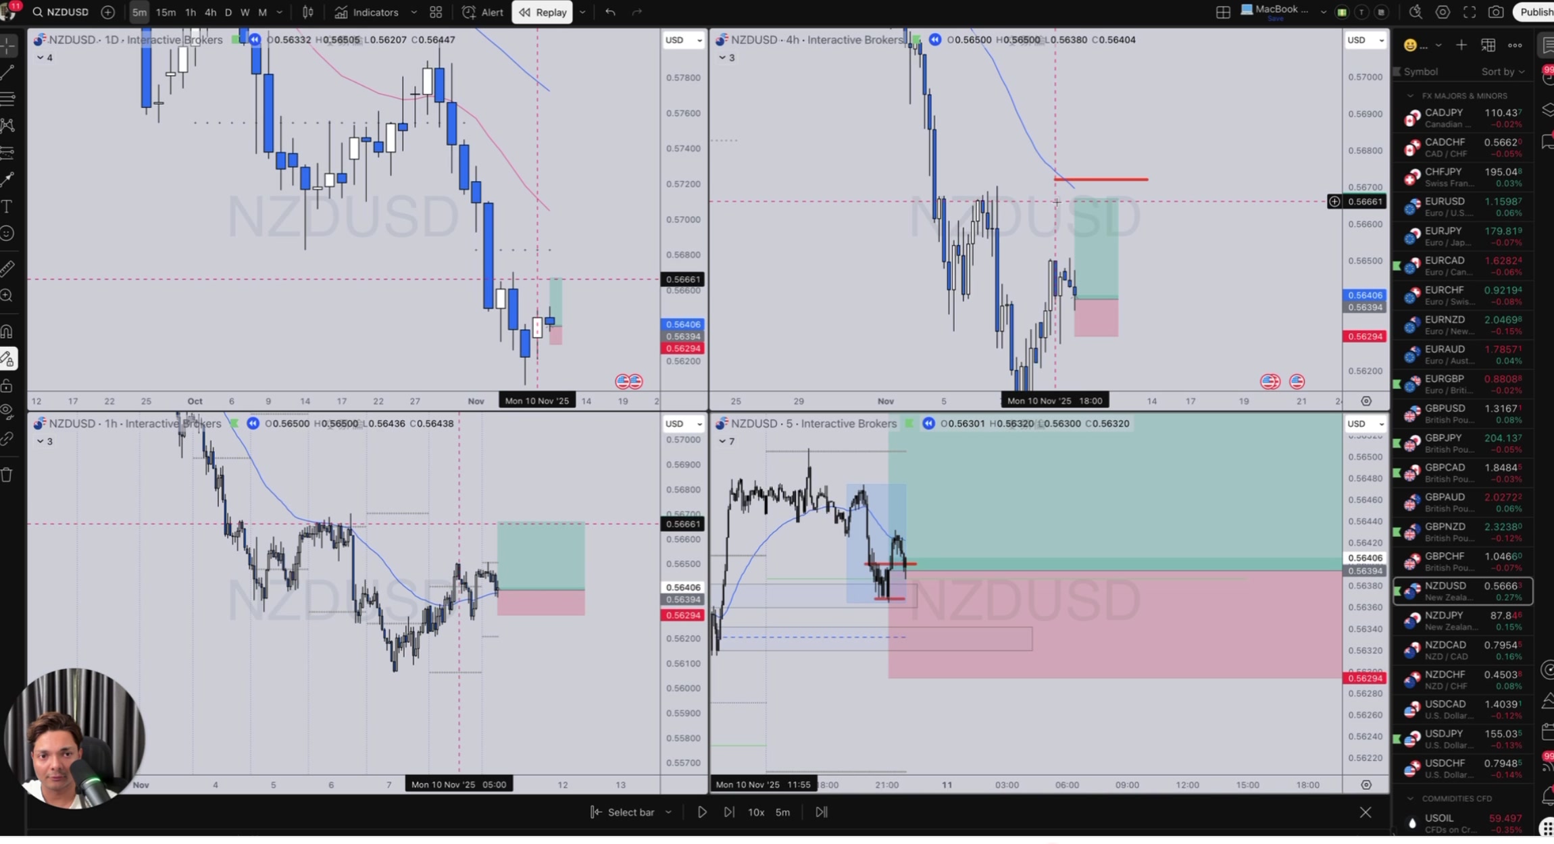The image size is (1554, 844).
Task: Switch to the 4h timeframe
Action: (x=210, y=12)
